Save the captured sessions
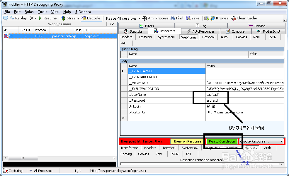The height and width of the screenshot is (176, 289). coord(192,18)
